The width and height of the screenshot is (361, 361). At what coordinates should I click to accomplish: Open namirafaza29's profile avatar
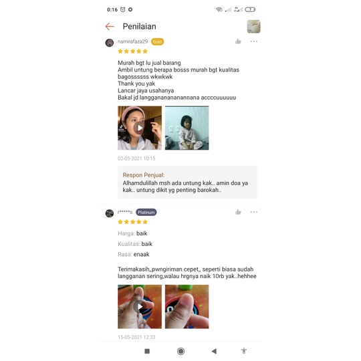coord(110,43)
